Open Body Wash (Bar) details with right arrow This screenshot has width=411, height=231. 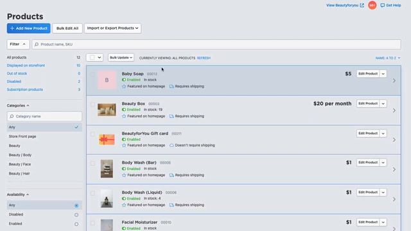[394, 169]
